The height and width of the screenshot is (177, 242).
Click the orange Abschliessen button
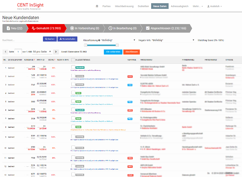(x=132, y=52)
